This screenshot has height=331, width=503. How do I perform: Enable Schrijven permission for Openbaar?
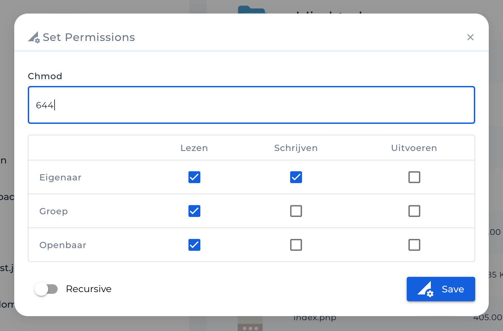point(296,245)
